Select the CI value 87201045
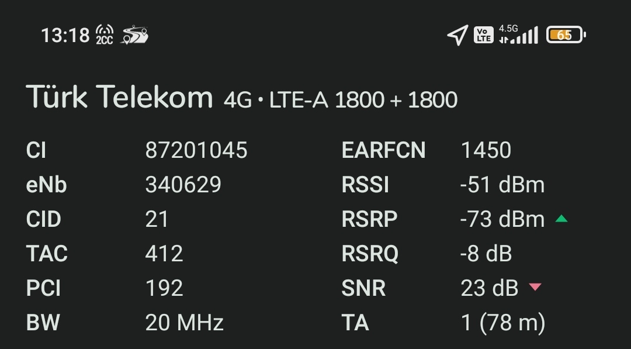This screenshot has height=349, width=631. coord(196,150)
